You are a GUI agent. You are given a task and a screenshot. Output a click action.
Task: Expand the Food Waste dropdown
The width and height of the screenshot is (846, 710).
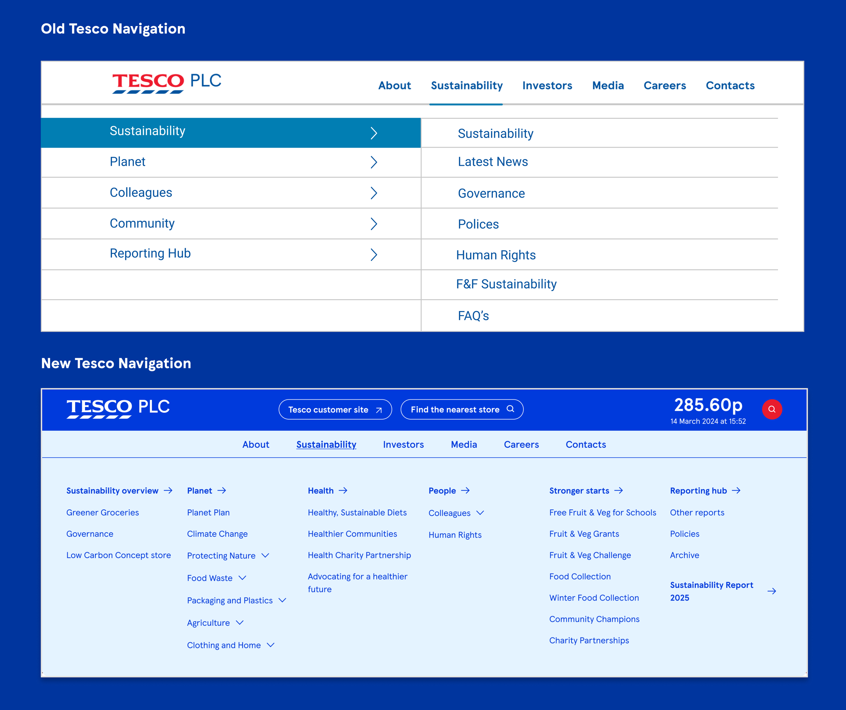pyautogui.click(x=242, y=578)
